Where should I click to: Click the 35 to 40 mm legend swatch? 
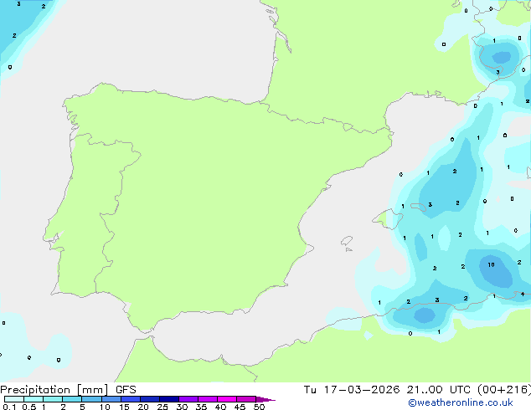click(x=208, y=399)
